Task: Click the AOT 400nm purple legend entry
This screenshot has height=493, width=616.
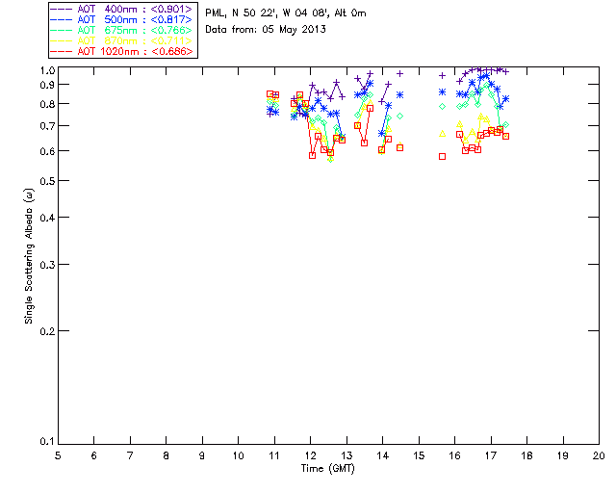Action: pyautogui.click(x=122, y=9)
